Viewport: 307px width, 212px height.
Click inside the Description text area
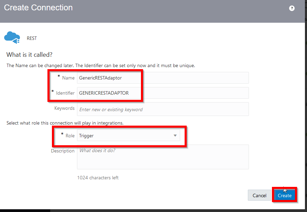click(x=163, y=157)
